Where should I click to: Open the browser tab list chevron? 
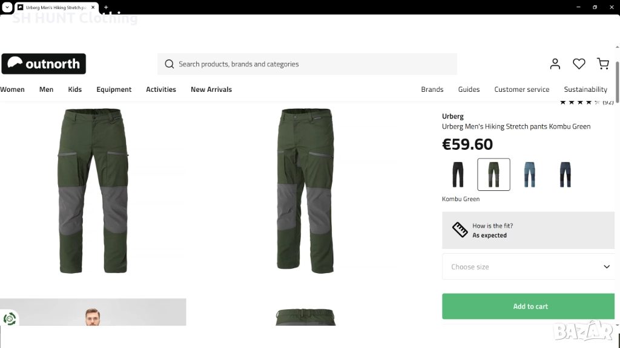click(6, 7)
